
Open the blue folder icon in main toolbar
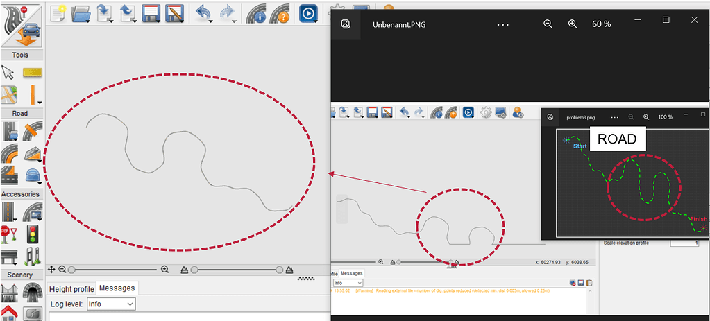[x=81, y=13]
